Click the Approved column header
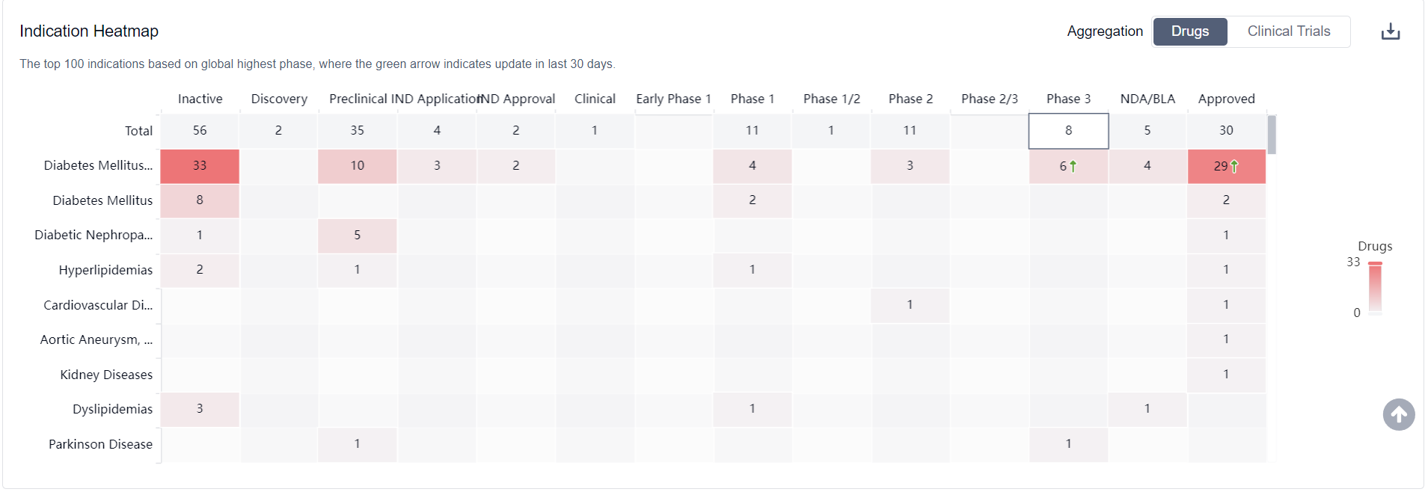 pyautogui.click(x=1226, y=99)
